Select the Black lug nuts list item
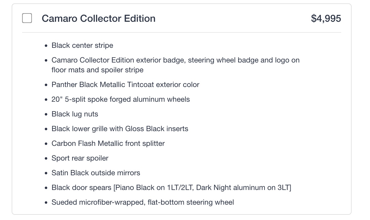 (75, 114)
